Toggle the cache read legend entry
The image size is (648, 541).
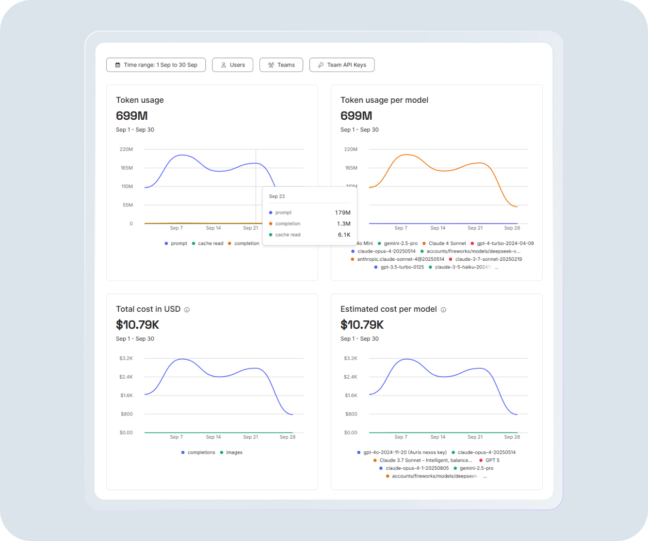(208, 243)
